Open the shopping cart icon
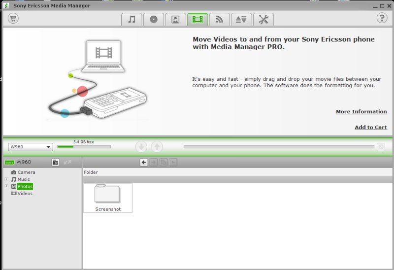This screenshot has height=270, width=394. coord(13,18)
